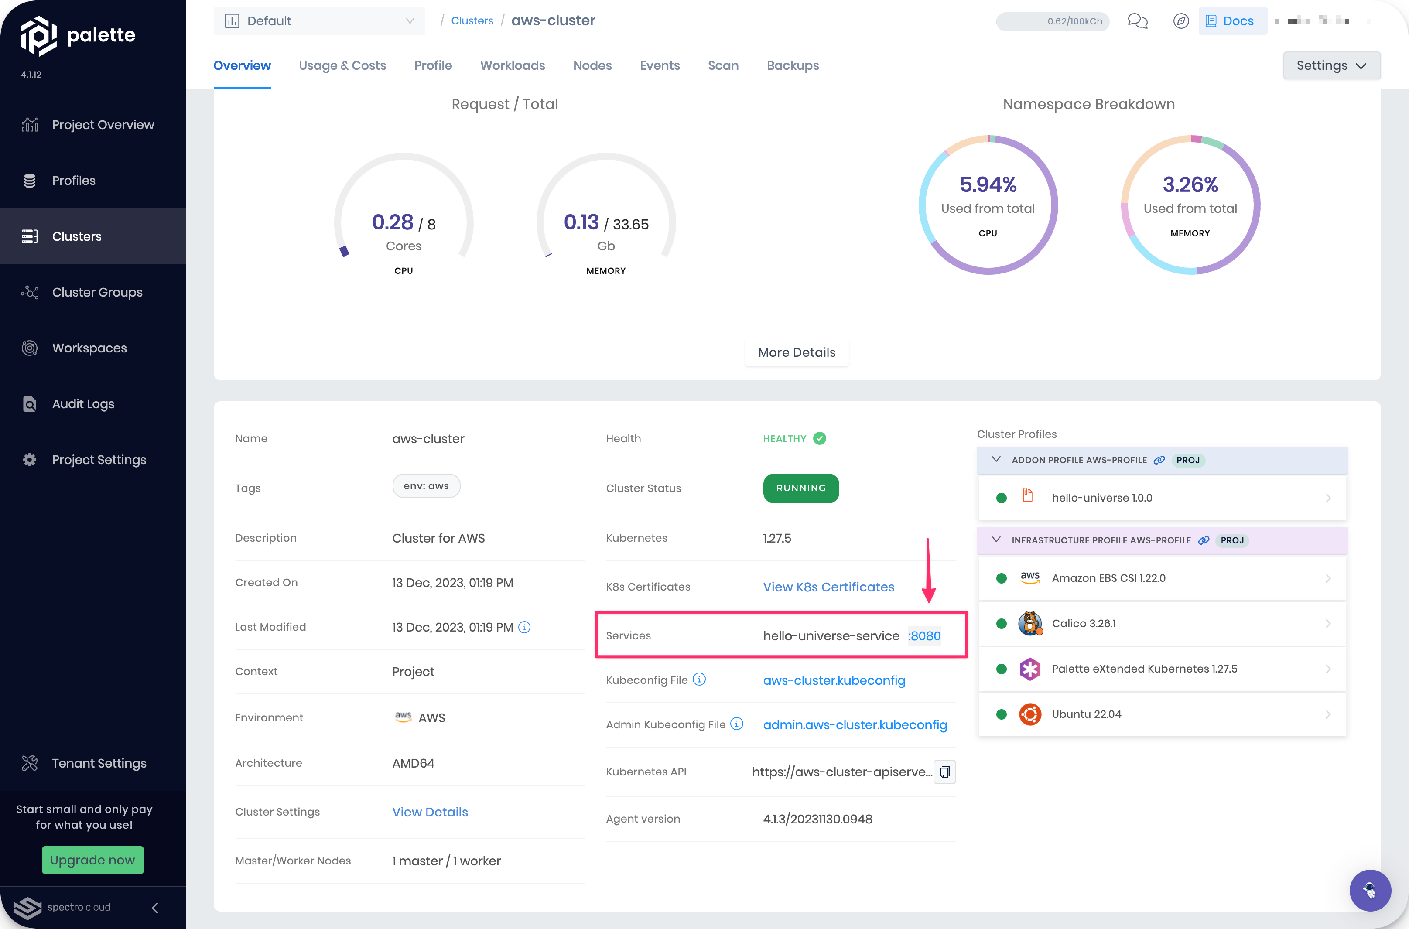Copy the Kubernetes API URL
The height and width of the screenshot is (929, 1409).
click(x=944, y=772)
